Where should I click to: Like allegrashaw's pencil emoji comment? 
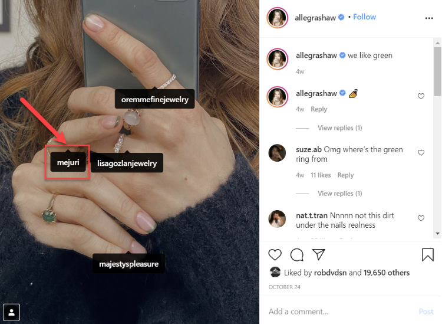coord(421,96)
